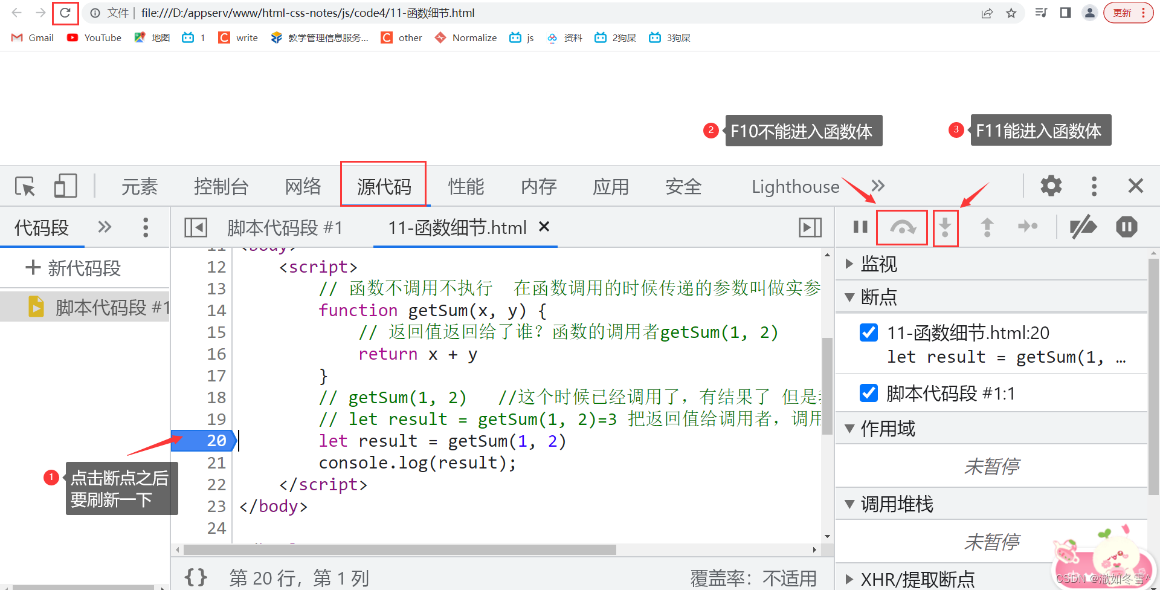
Task: Step out of the current function
Action: pyautogui.click(x=987, y=227)
